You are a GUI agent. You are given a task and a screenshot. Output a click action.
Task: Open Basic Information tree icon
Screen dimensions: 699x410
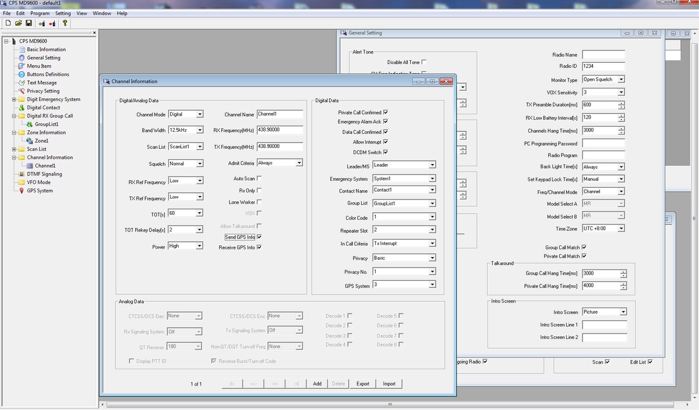[x=22, y=49]
